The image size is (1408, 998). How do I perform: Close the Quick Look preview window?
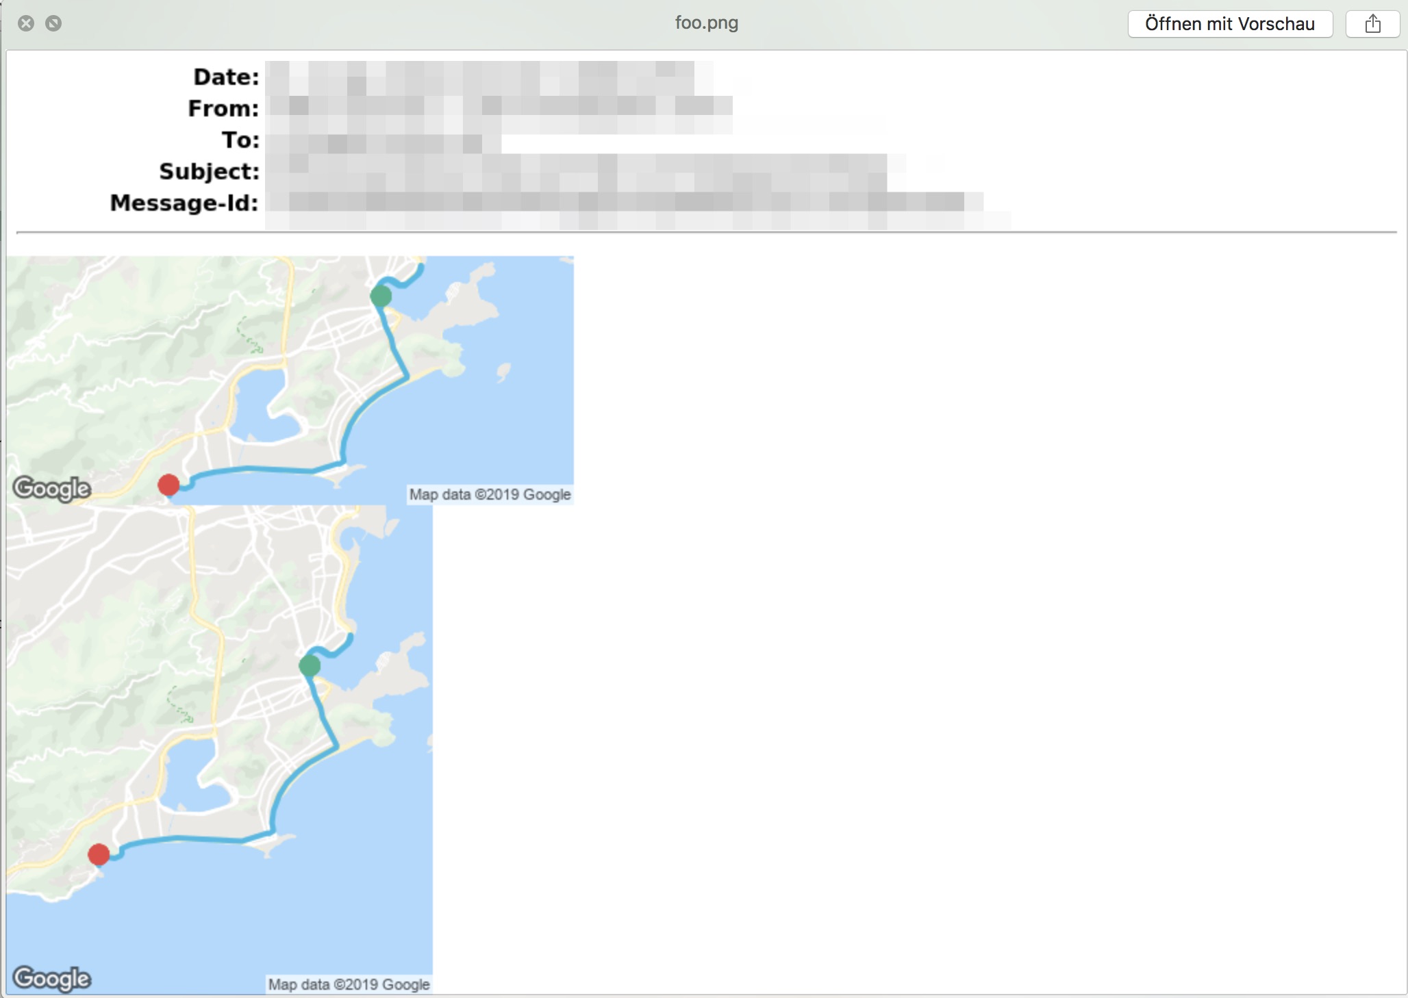click(26, 23)
